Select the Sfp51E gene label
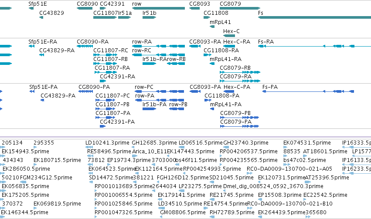 [37, 4]
